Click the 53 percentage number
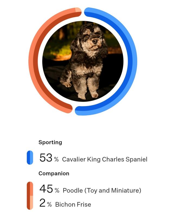Image resolution: width=175 pixels, height=216 pixels. click(x=46, y=158)
